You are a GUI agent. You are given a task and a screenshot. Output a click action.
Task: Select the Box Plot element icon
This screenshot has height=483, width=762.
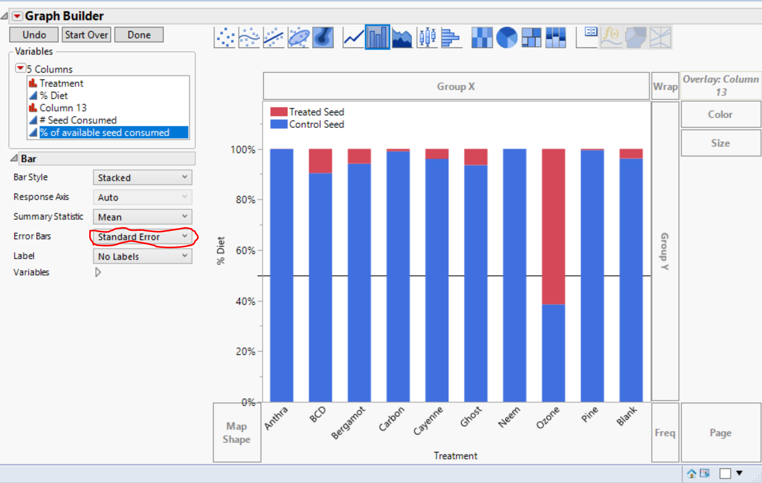[x=427, y=38]
